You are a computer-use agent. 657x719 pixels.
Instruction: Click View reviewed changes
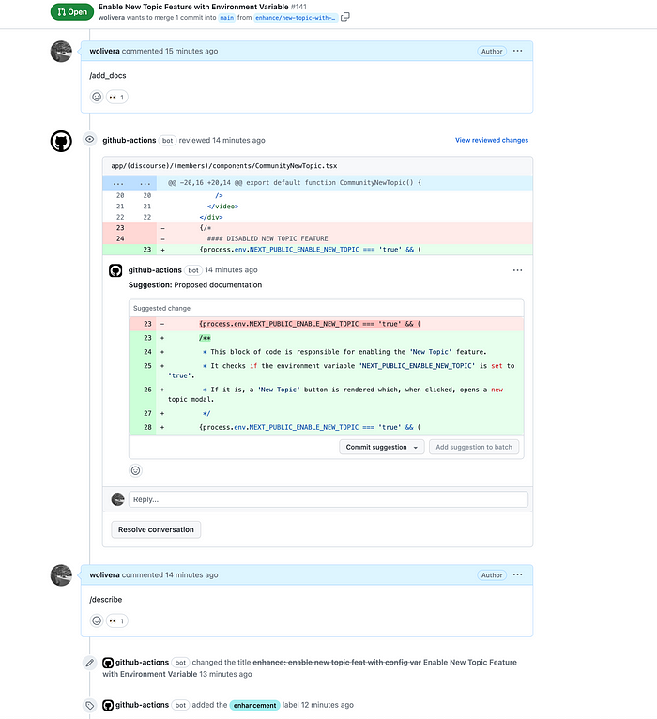coord(492,140)
